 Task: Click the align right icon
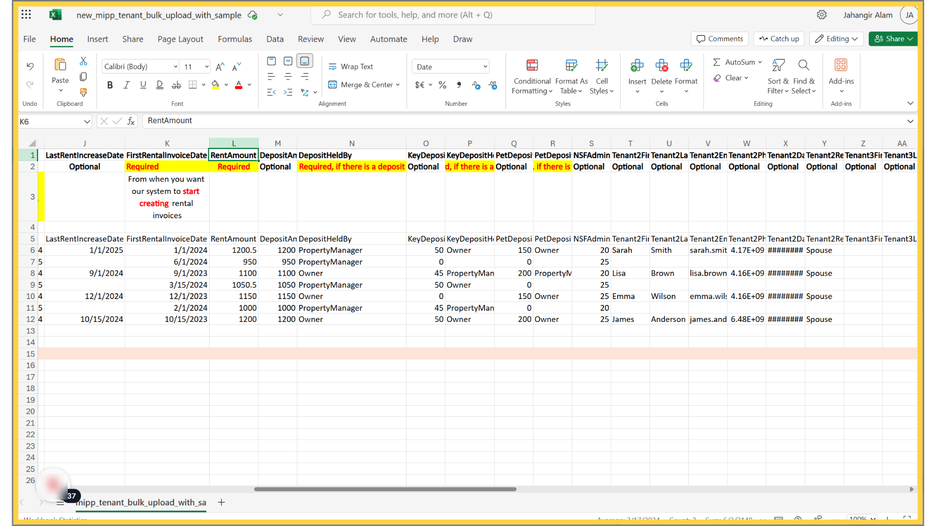tap(305, 76)
